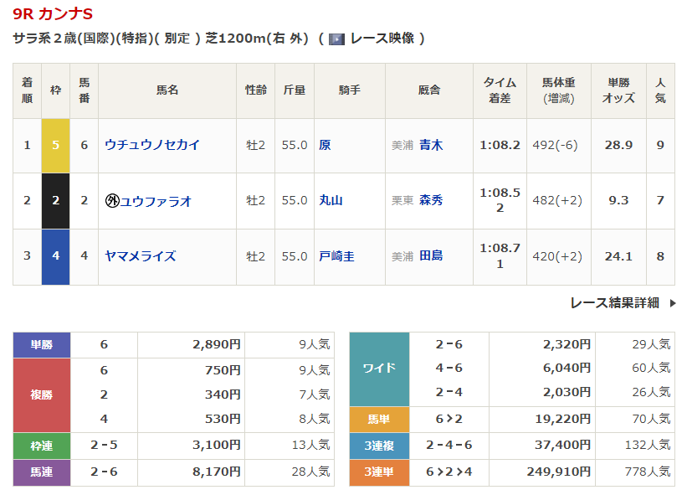
Task: Select jockey 丸山 link
Action: coord(331,201)
